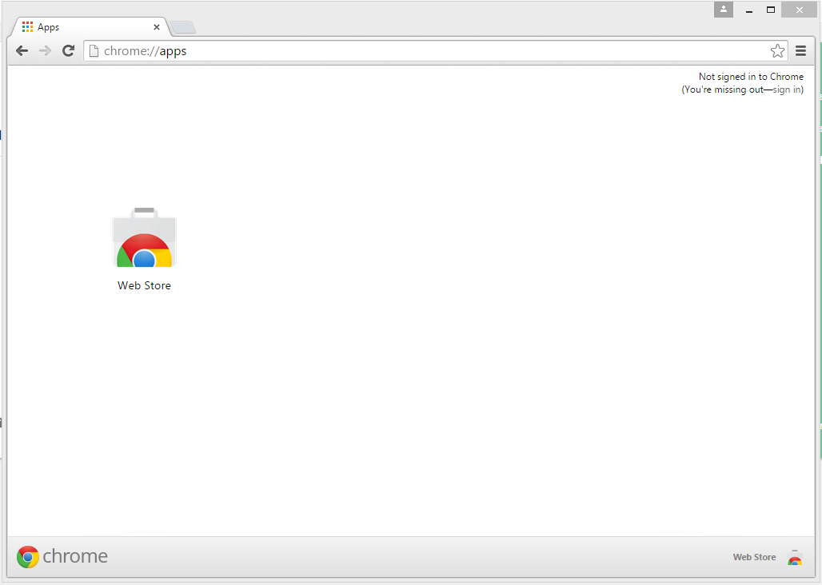Click the small Chrome Web Store icon in the footer
Image resolution: width=822 pixels, height=585 pixels.
[795, 559]
